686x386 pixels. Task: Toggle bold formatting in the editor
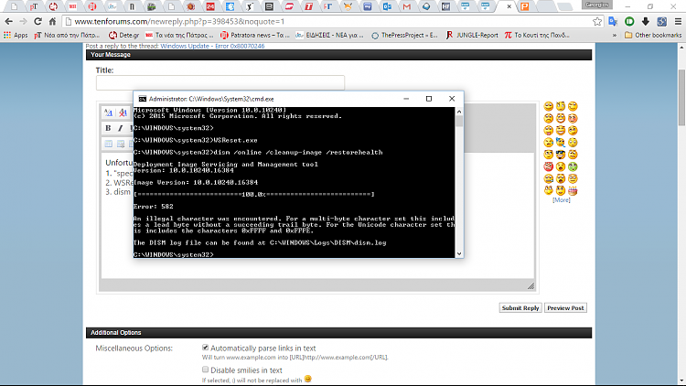click(108, 128)
